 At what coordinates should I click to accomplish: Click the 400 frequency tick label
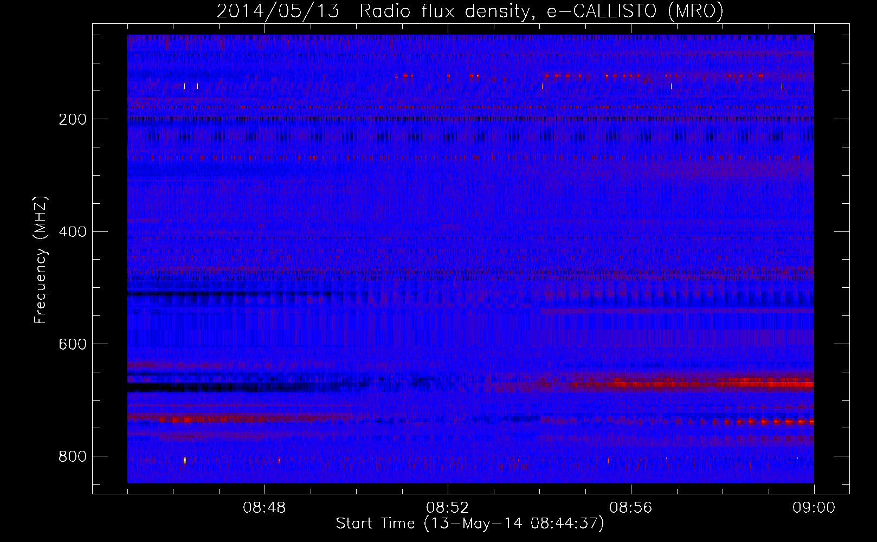(73, 232)
